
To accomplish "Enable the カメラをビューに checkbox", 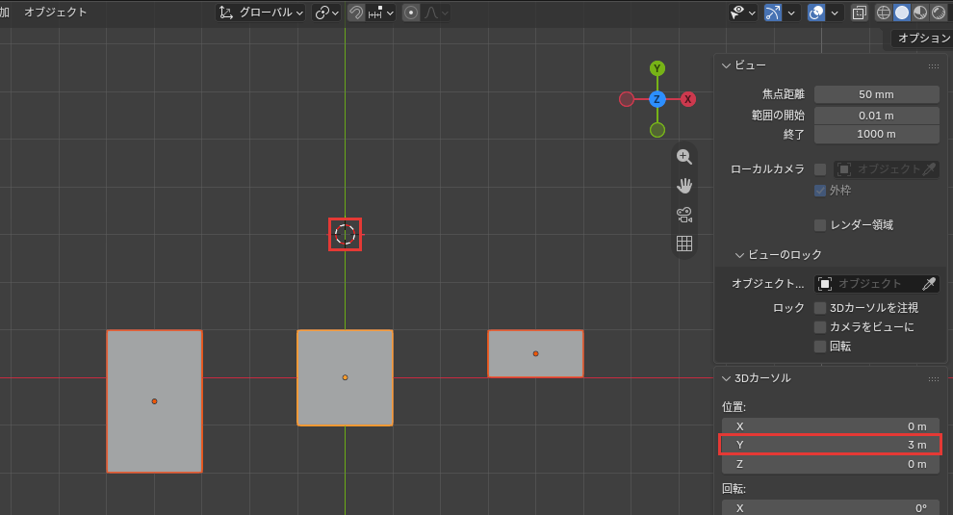I will point(820,327).
